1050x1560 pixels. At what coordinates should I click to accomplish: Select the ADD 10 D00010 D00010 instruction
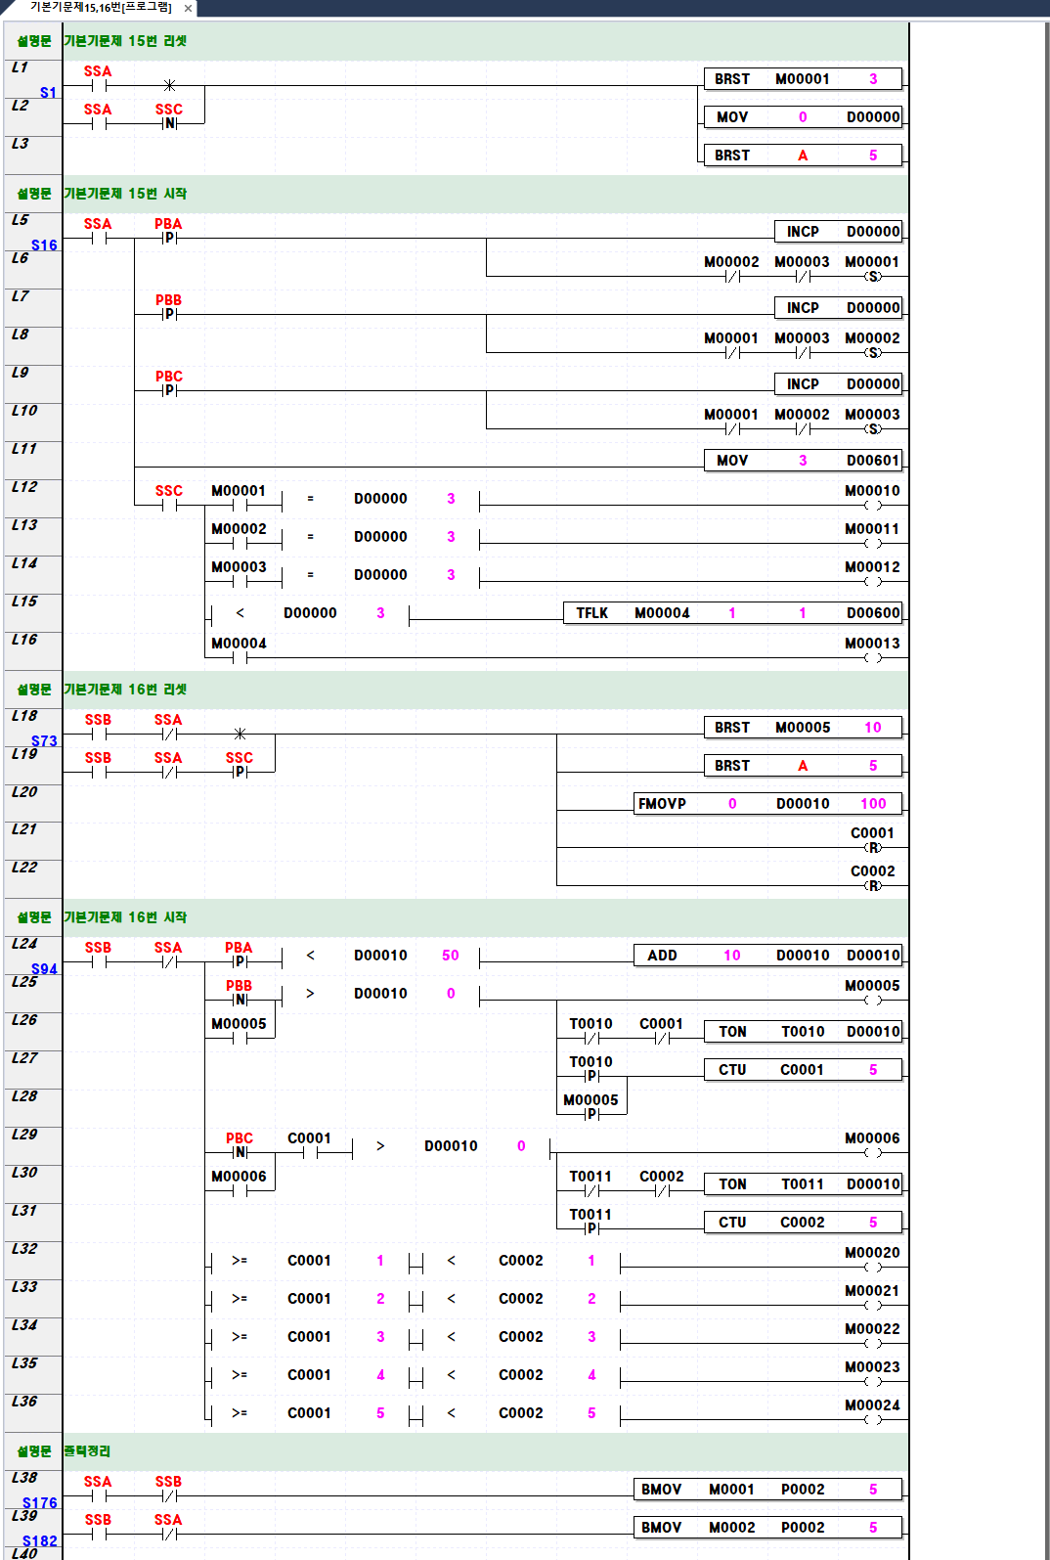[767, 956]
